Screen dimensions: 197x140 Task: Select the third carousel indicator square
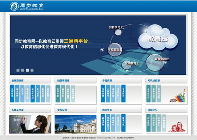tap(27, 70)
